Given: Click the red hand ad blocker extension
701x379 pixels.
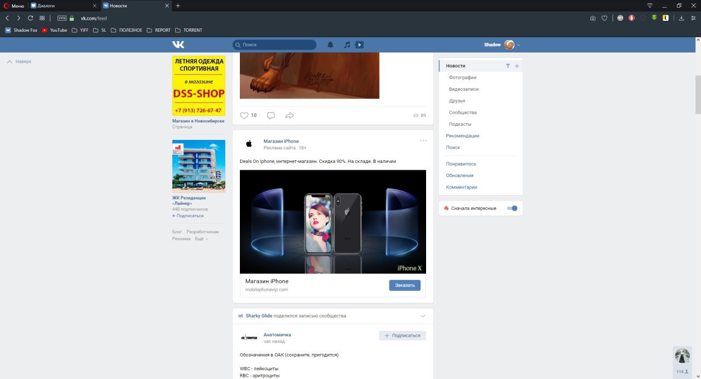Looking at the screenshot, I should pos(631,18).
